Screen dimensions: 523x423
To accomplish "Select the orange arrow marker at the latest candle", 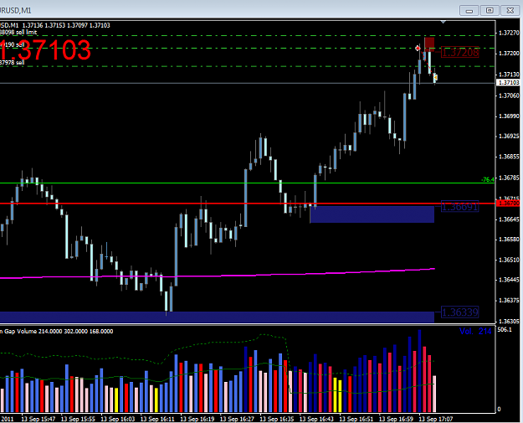I will (x=435, y=77).
